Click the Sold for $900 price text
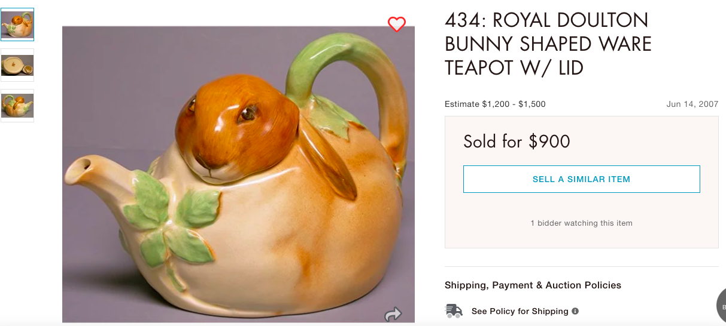Image resolution: width=726 pixels, height=326 pixels. [x=517, y=142]
